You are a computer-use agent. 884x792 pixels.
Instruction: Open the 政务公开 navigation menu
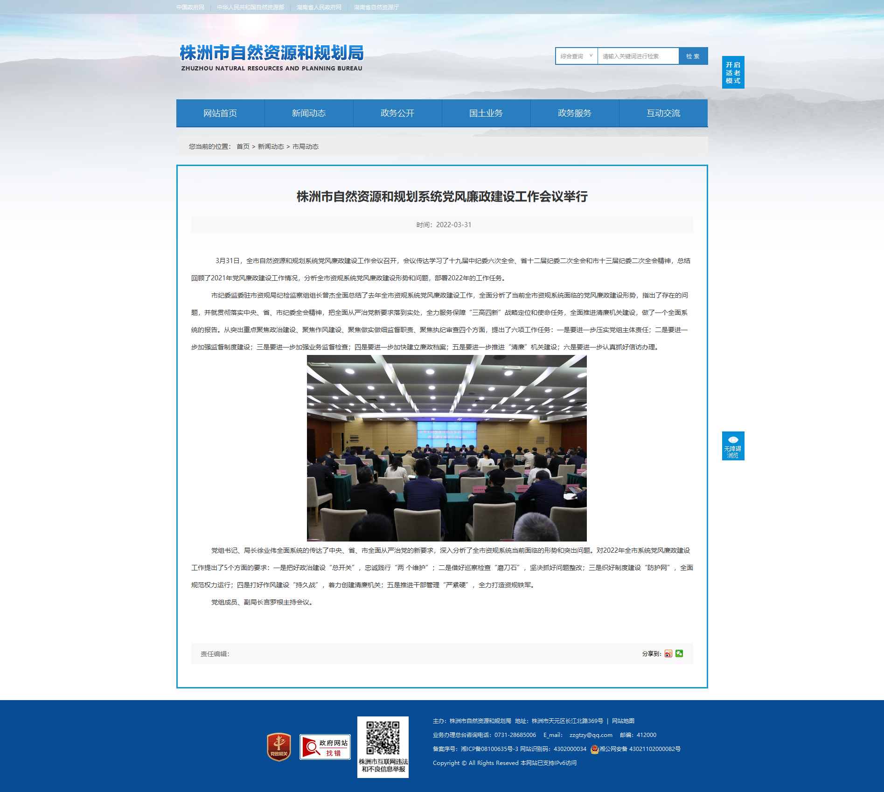(x=397, y=113)
